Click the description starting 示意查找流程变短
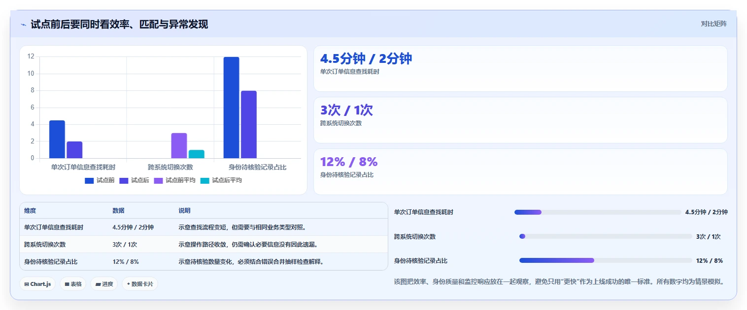This screenshot has height=310, width=747. coord(242,227)
